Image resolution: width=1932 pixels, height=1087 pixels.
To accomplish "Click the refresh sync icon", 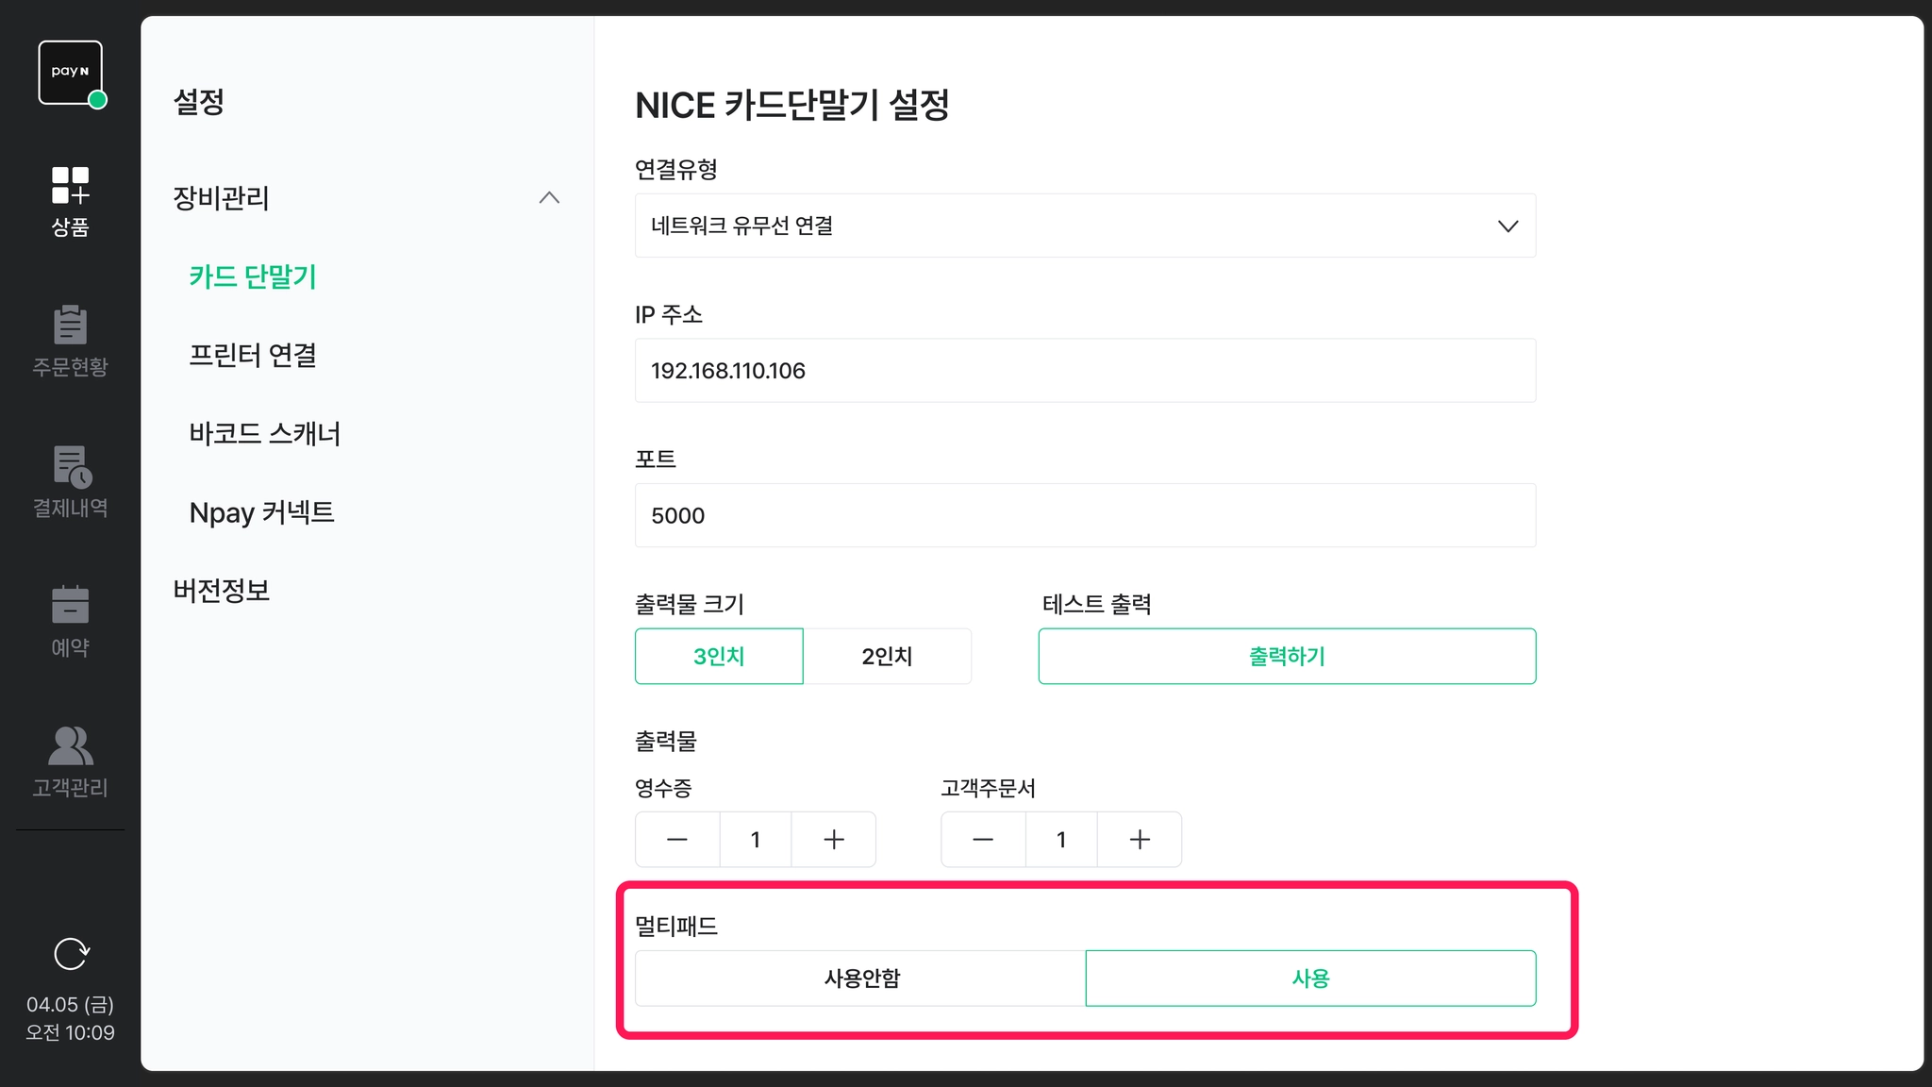I will (71, 954).
